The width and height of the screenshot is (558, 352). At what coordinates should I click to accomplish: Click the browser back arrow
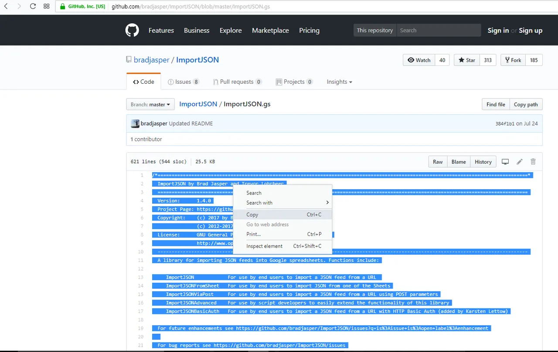tap(7, 7)
